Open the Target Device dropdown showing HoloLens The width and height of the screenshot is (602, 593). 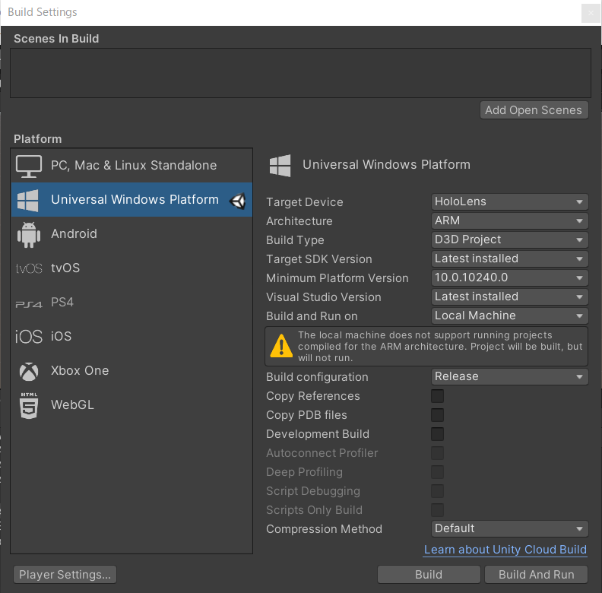[509, 201]
